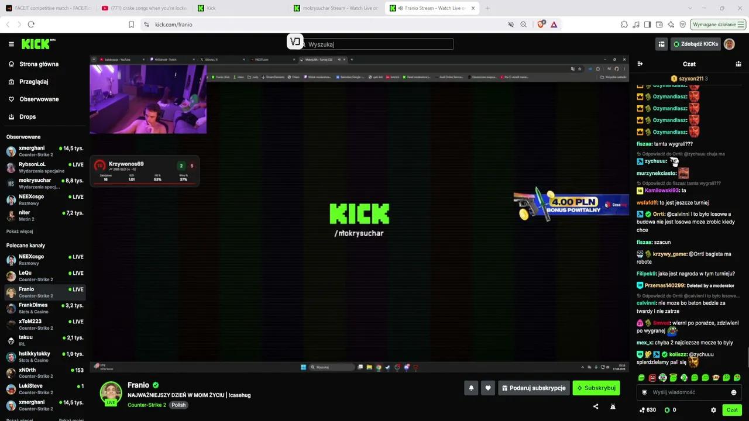Open LeQu recommended channel

[44, 276]
